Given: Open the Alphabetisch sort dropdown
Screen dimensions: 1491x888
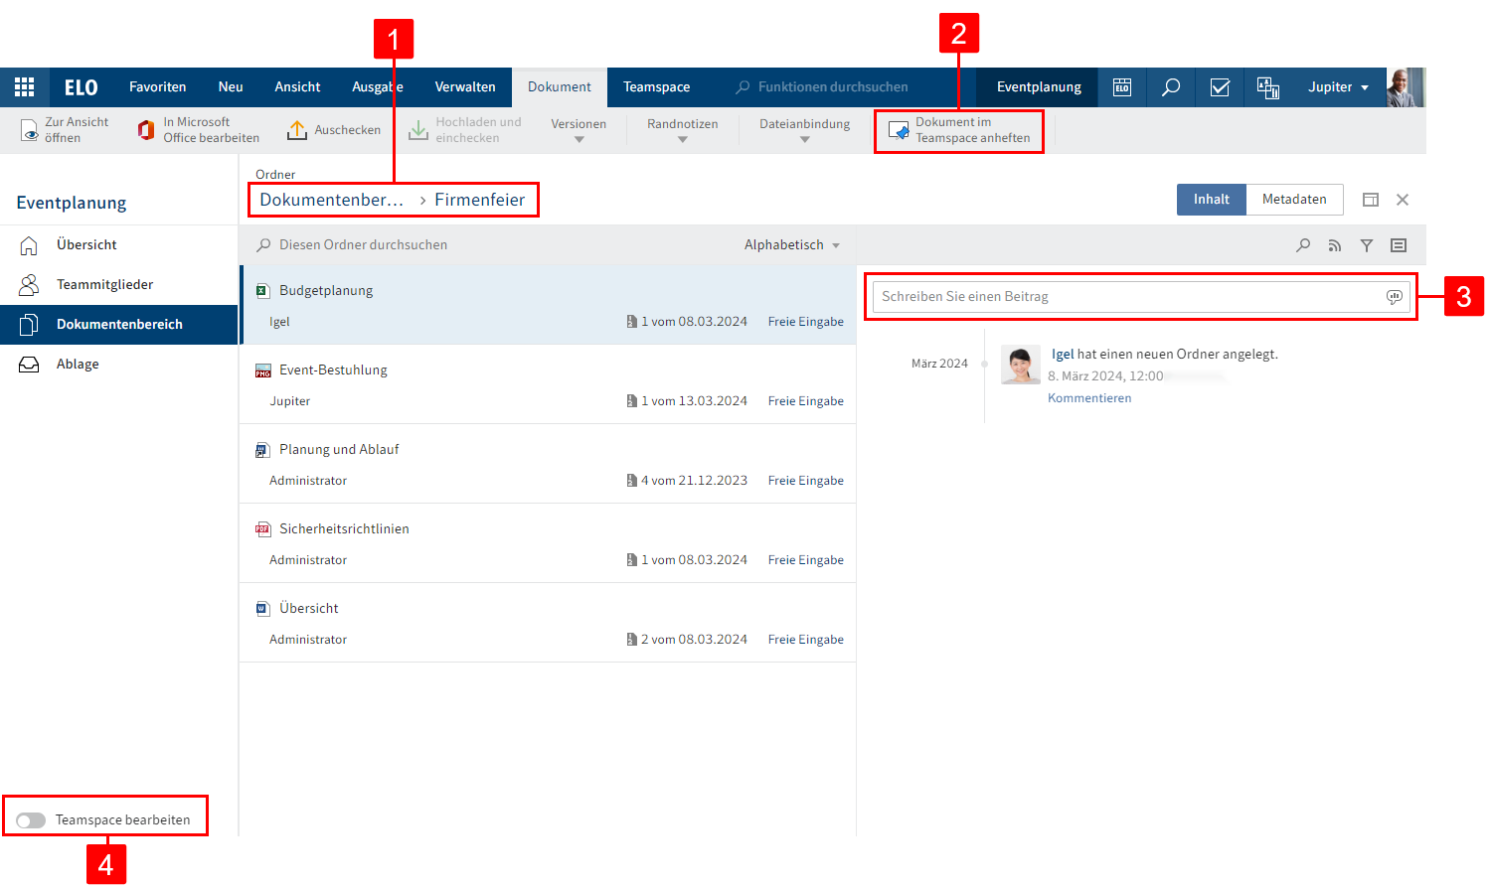Looking at the screenshot, I should [x=792, y=245].
